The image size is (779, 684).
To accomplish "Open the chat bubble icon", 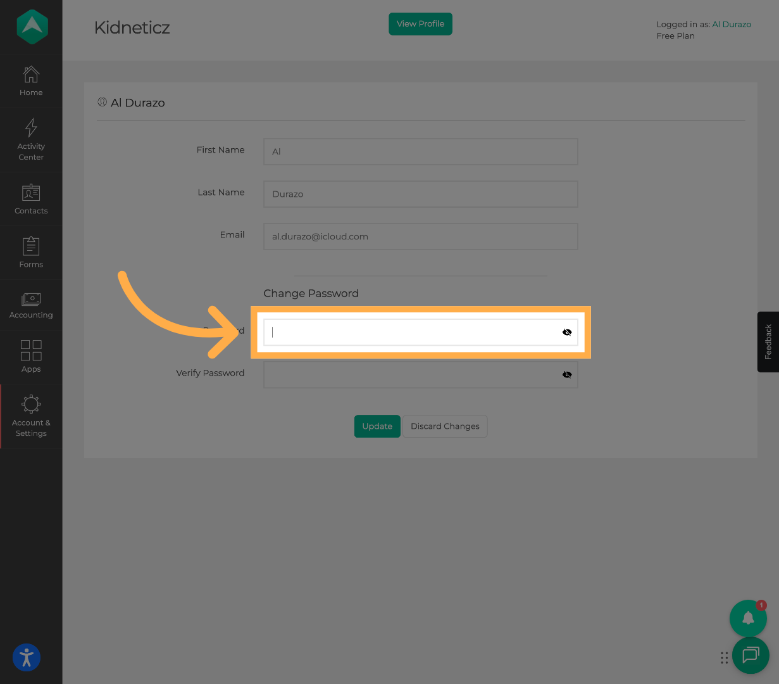I will 751,655.
